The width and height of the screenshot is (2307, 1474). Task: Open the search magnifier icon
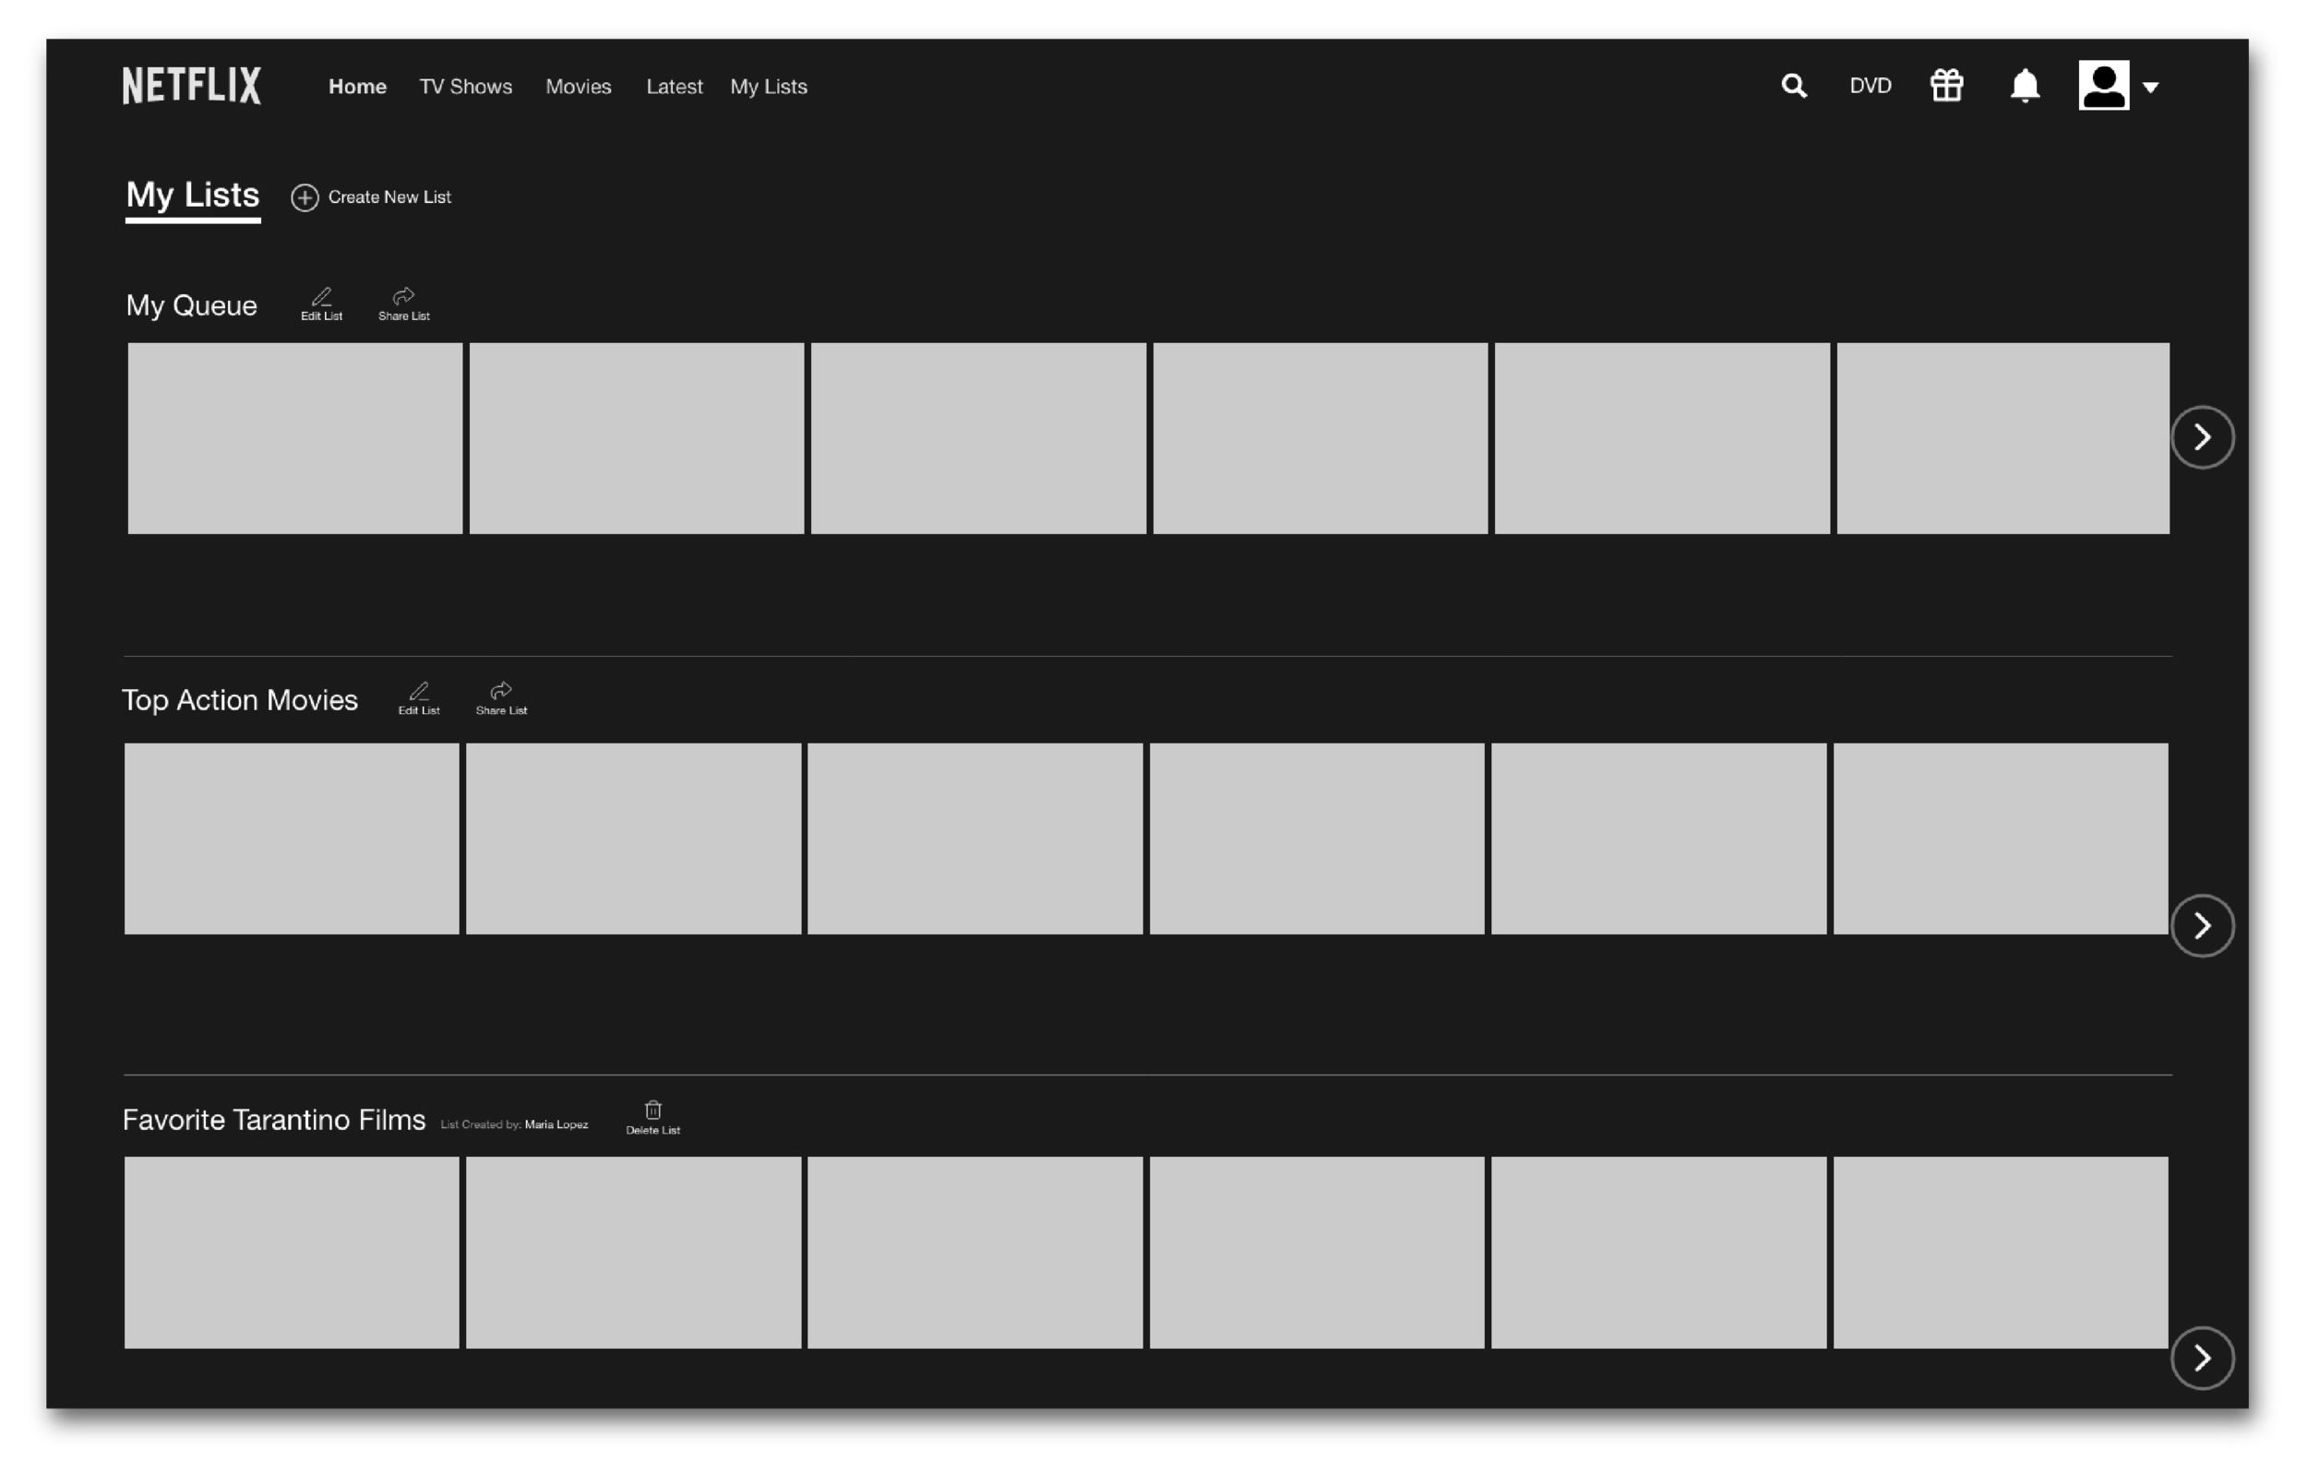tap(1794, 86)
